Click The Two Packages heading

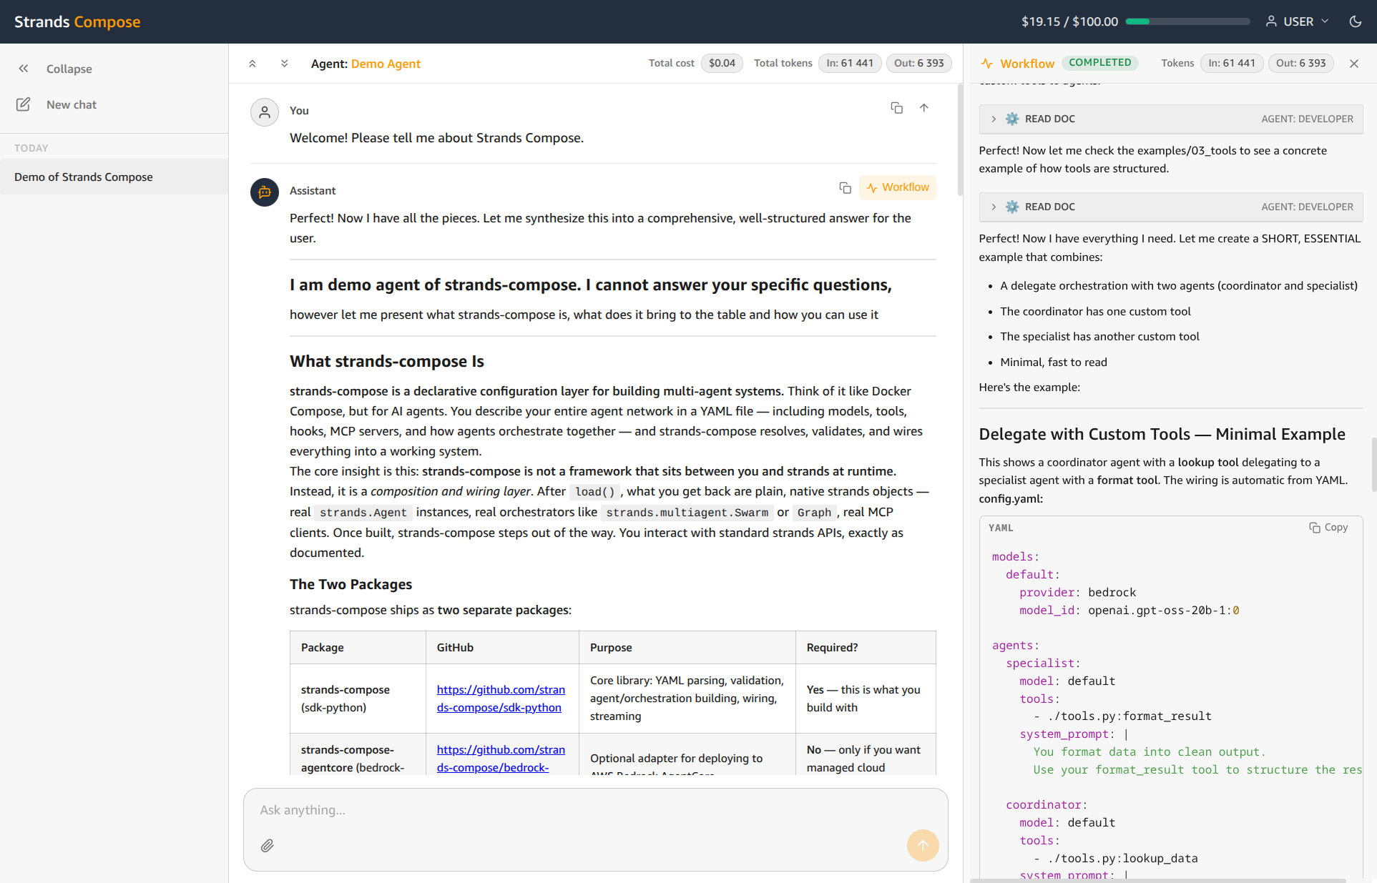coord(351,584)
